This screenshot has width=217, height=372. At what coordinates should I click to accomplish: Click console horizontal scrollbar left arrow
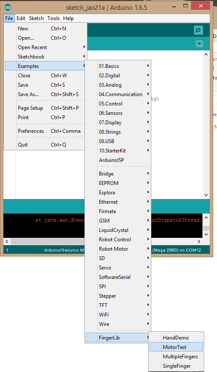tap(7, 241)
